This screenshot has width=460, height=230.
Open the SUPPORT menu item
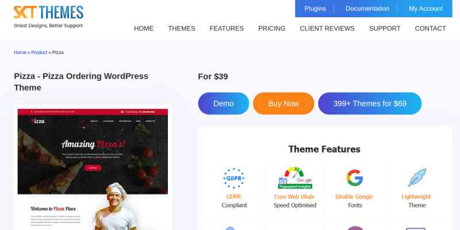point(385,28)
